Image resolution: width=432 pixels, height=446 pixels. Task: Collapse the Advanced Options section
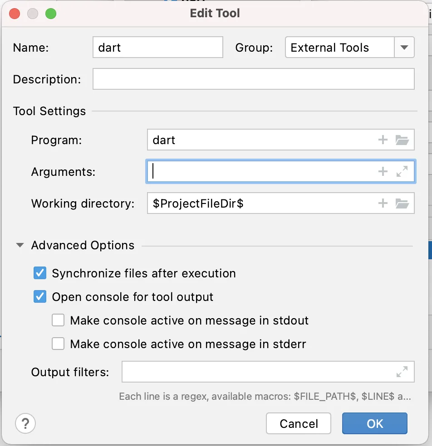(x=20, y=245)
